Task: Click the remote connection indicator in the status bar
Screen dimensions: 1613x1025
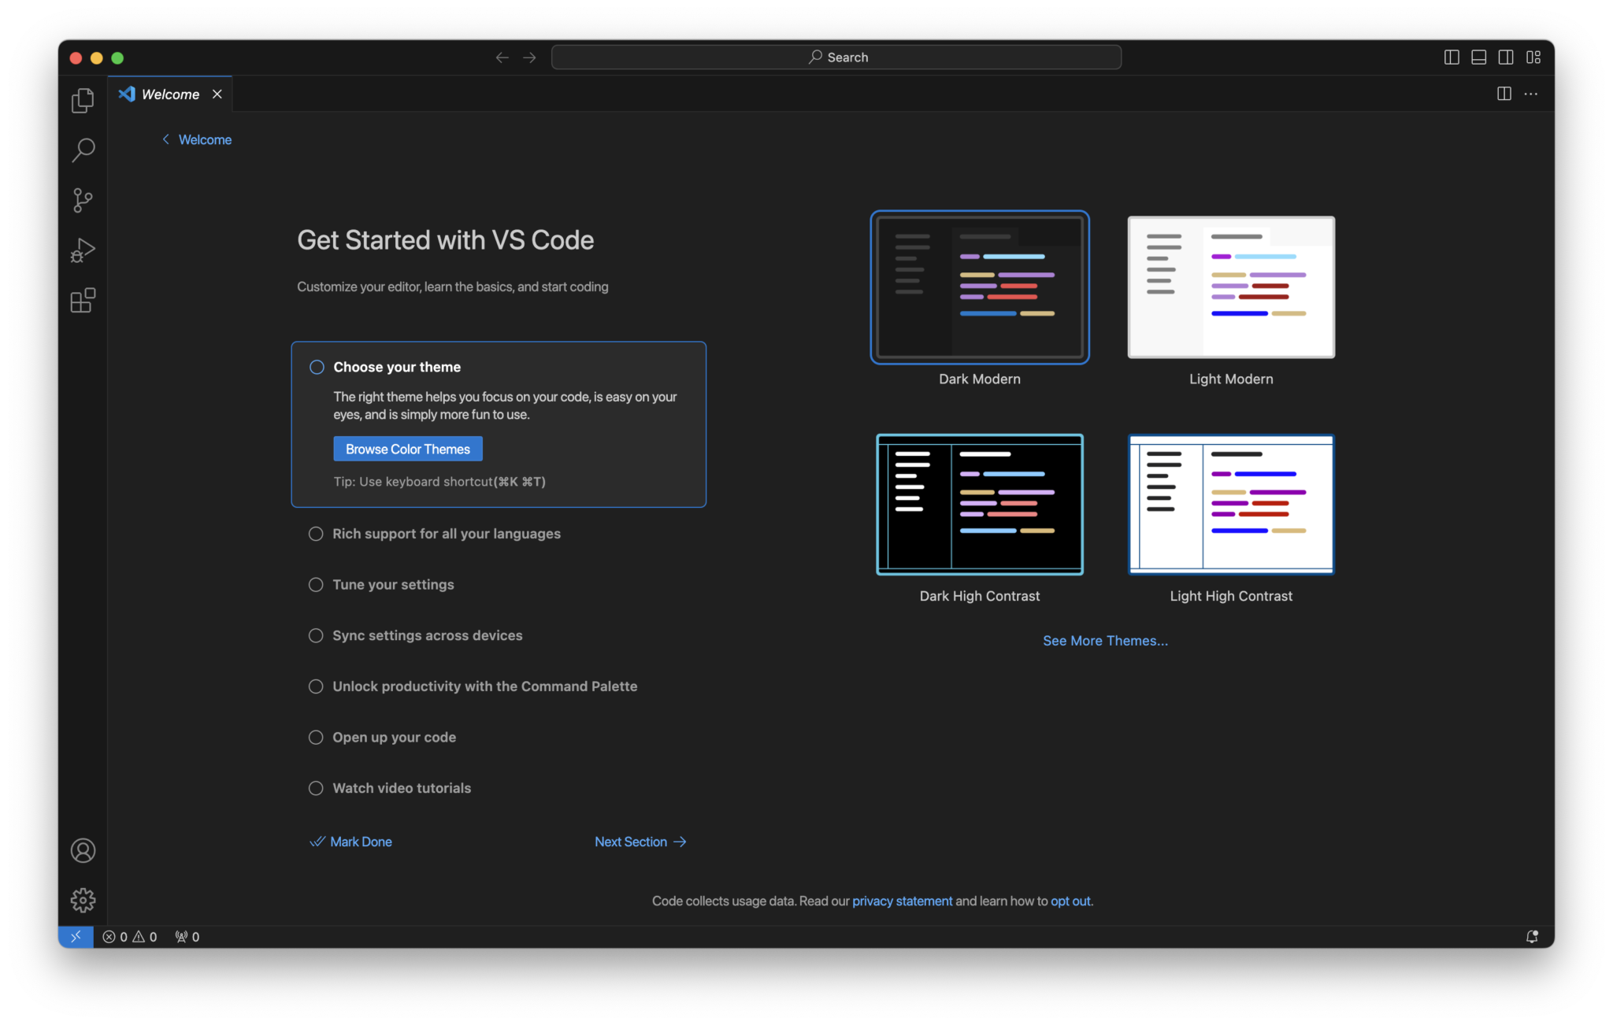Action: (76, 937)
